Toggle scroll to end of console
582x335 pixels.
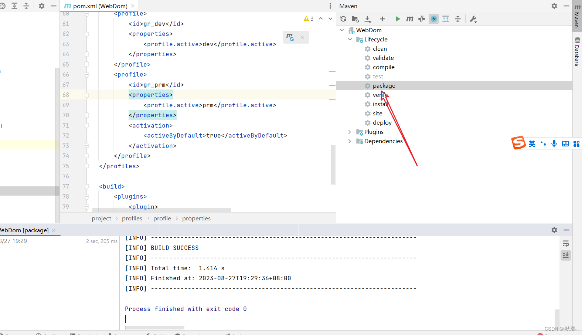pyautogui.click(x=566, y=256)
